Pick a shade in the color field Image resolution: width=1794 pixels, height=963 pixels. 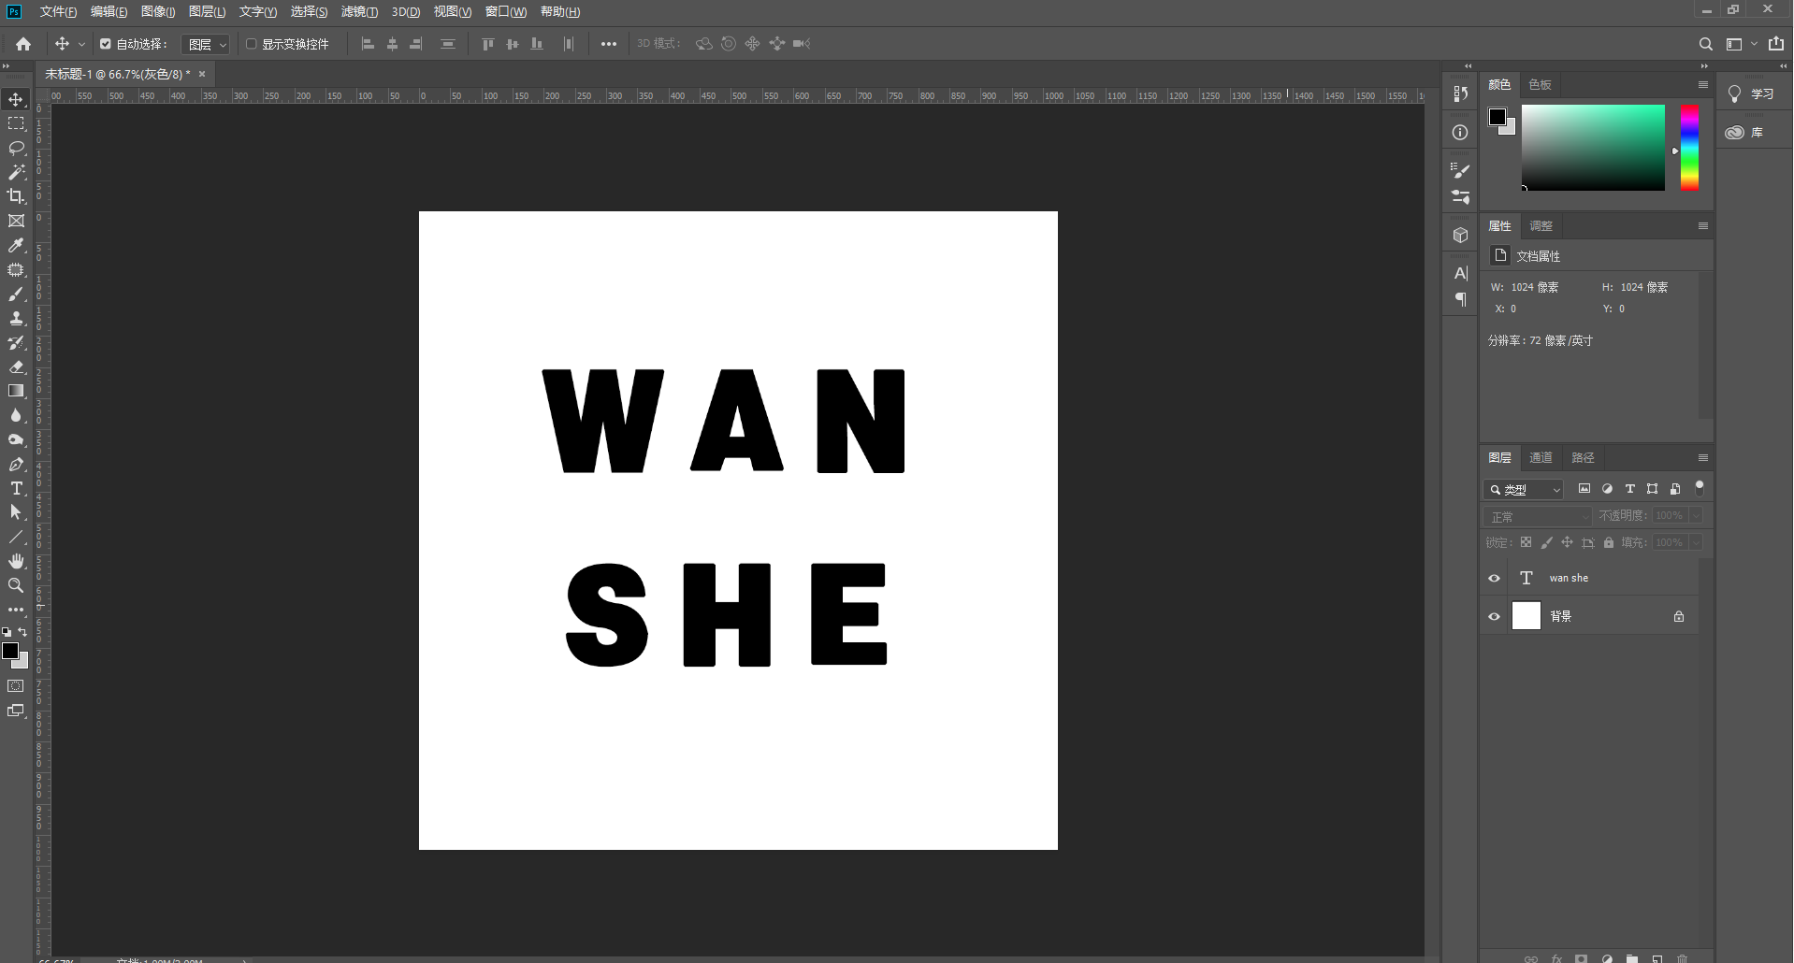coord(1593,148)
